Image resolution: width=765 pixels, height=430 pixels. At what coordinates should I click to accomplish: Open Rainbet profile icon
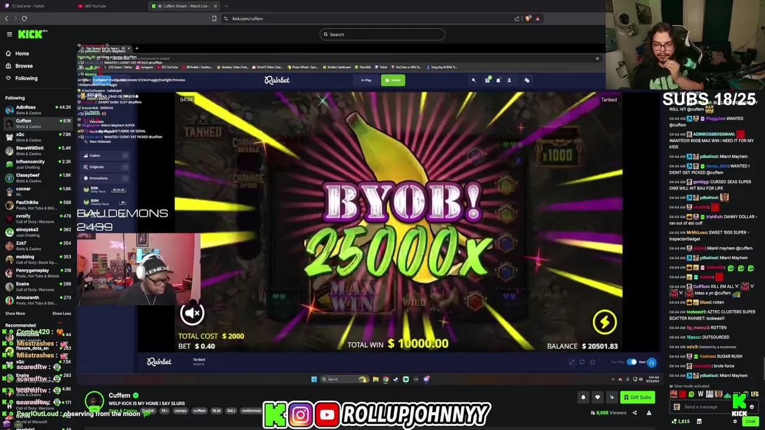pos(509,80)
